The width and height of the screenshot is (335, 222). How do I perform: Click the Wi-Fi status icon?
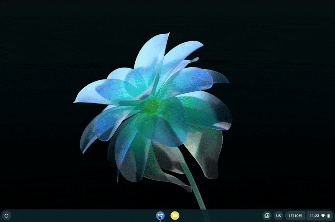coord(323,216)
